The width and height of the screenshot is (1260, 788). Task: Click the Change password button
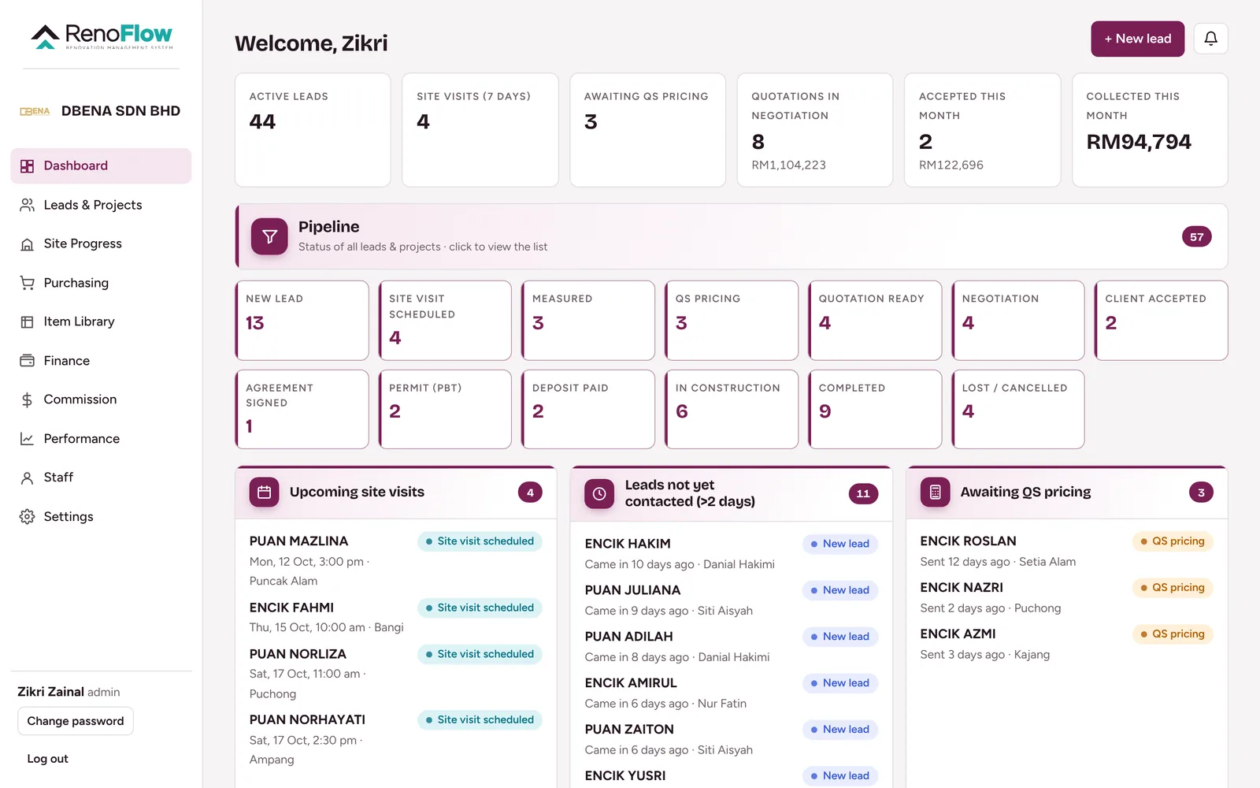[76, 721]
